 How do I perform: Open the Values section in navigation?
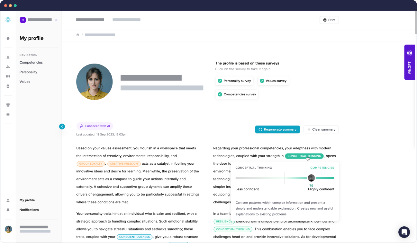pos(25,82)
